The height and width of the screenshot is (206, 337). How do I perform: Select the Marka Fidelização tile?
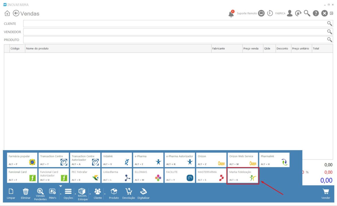click(x=243, y=176)
